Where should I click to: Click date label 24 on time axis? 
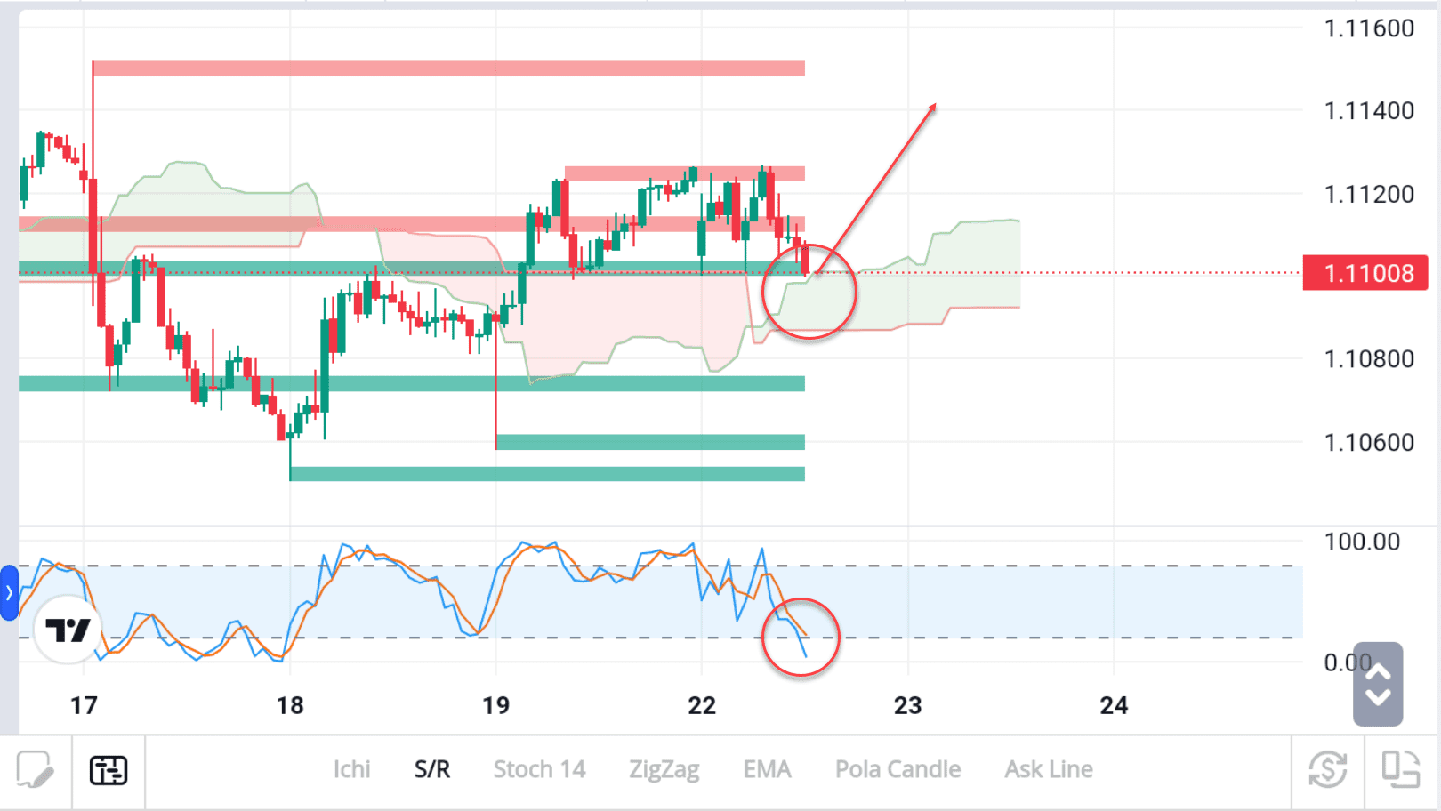click(x=1114, y=705)
